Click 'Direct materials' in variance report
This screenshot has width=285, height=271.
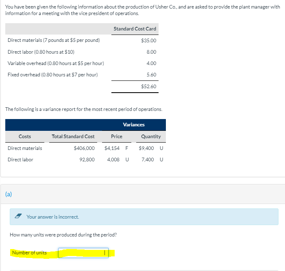tap(25, 148)
